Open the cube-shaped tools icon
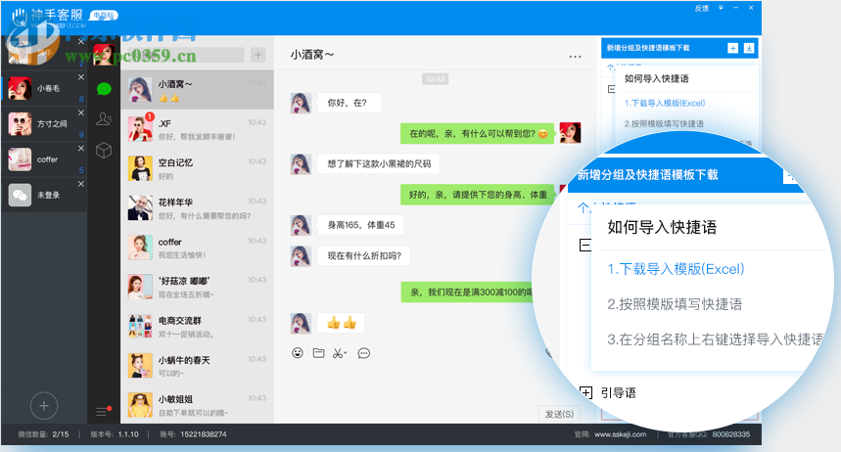 point(104,150)
